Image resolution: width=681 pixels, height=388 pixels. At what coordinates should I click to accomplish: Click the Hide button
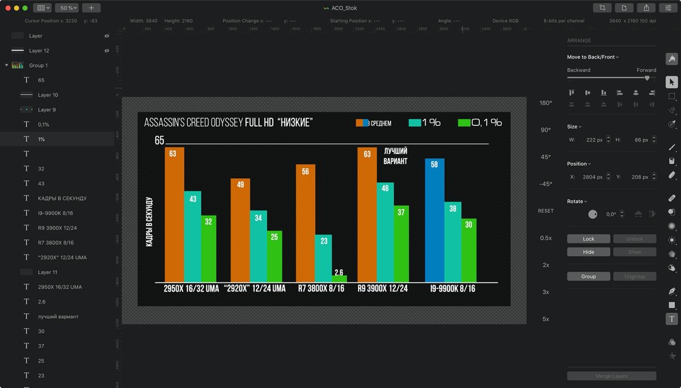click(x=588, y=252)
